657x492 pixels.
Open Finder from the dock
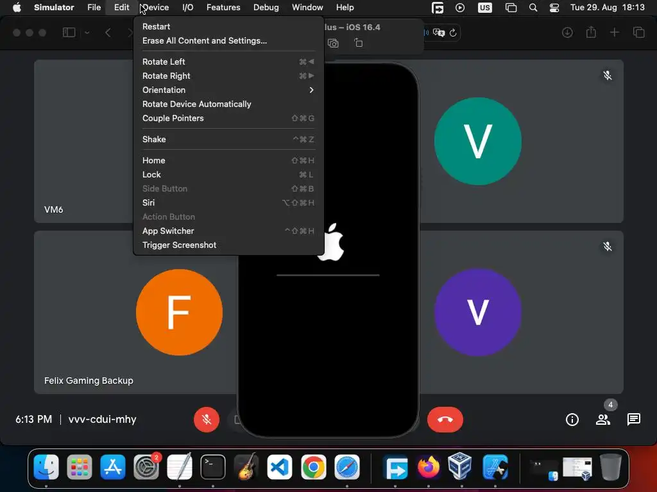coord(46,467)
